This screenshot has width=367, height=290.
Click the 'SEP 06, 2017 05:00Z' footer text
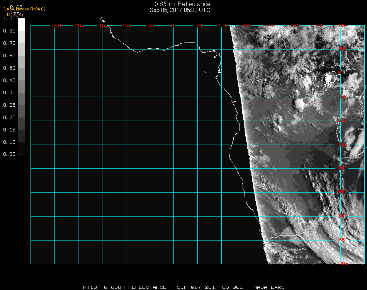point(210,287)
